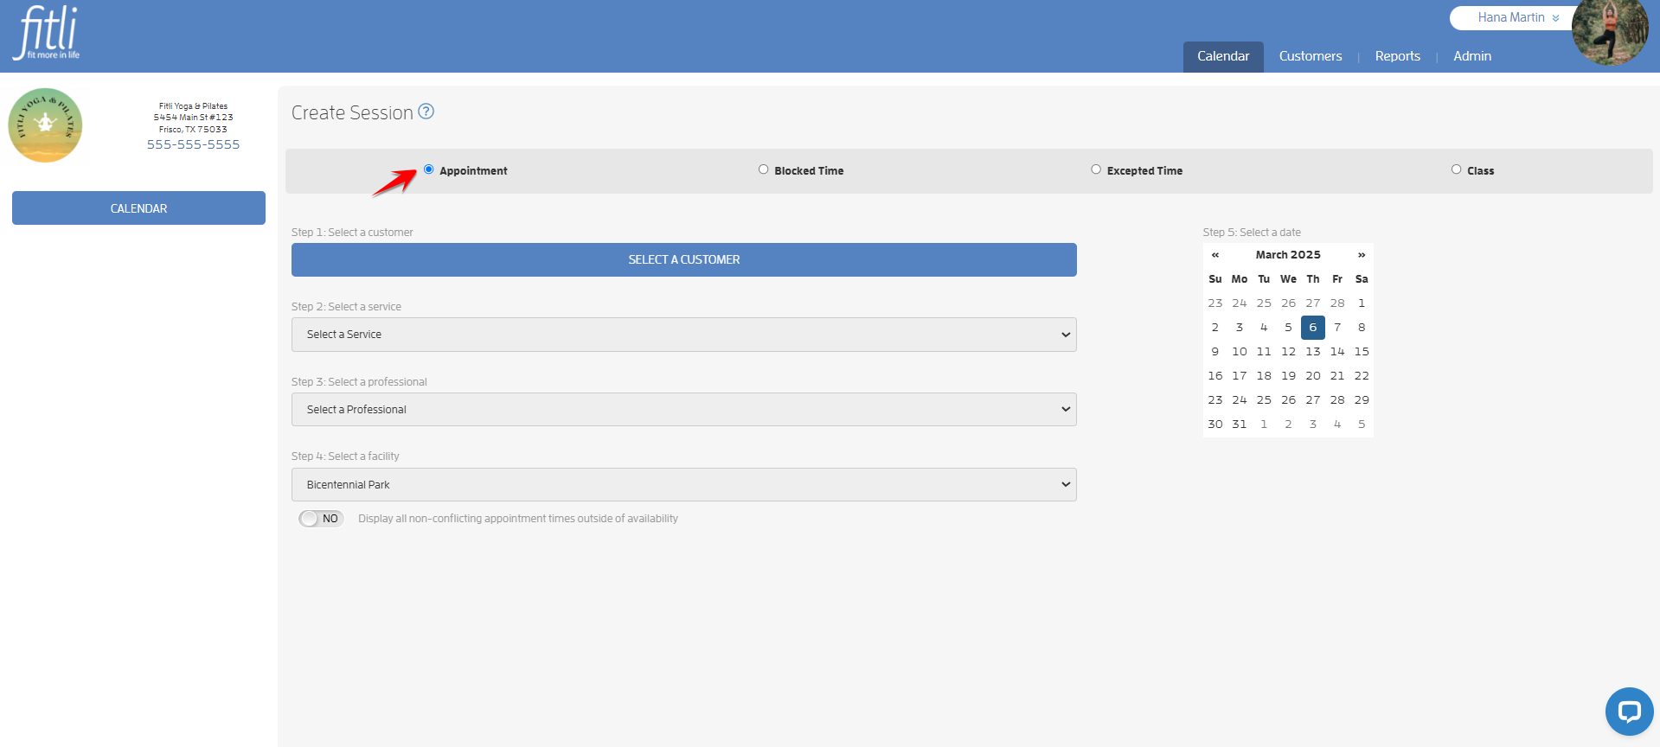The height and width of the screenshot is (747, 1660).
Task: Switch to the Customers tab
Action: click(1311, 56)
